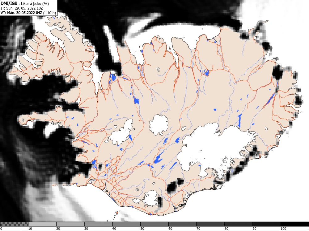
Task: Click the 'IT: Sun. 29. 05. 2022 18Z' line
Action: (22, 8)
